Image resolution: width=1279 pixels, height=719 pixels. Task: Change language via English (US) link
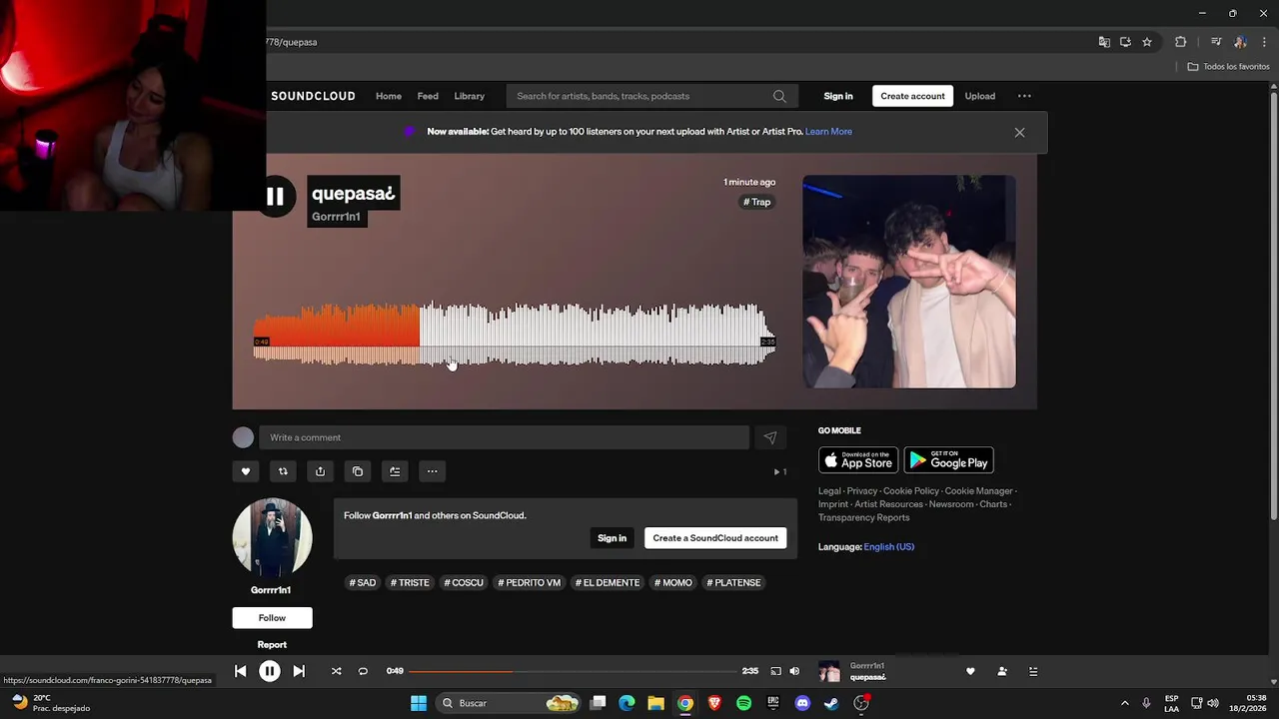888,547
